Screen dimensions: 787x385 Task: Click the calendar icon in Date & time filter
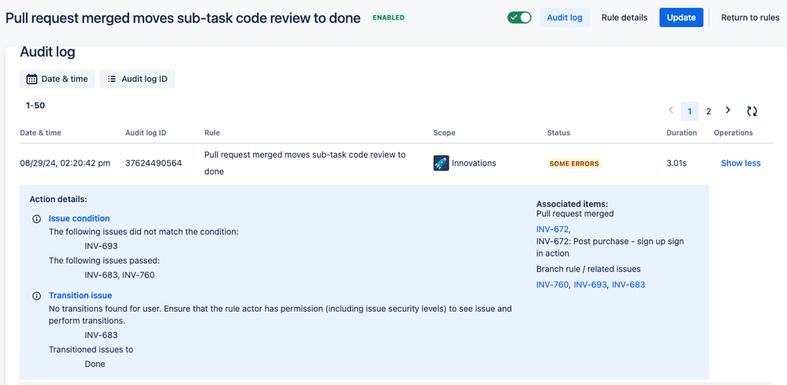pyautogui.click(x=32, y=79)
